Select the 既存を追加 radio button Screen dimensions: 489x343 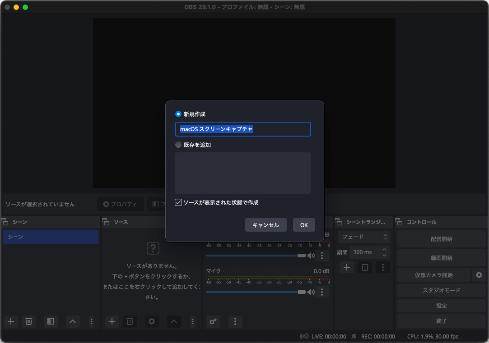point(178,145)
